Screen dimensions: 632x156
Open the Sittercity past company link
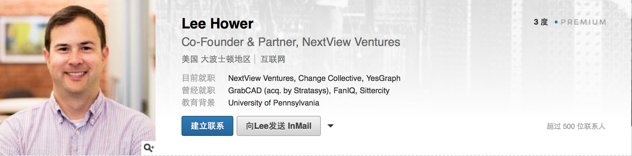coord(375,91)
